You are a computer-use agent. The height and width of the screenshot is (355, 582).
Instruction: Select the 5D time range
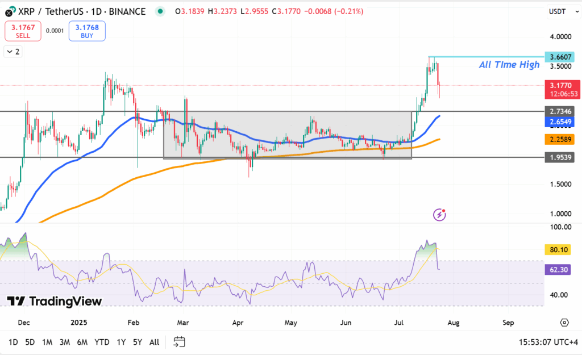30,342
